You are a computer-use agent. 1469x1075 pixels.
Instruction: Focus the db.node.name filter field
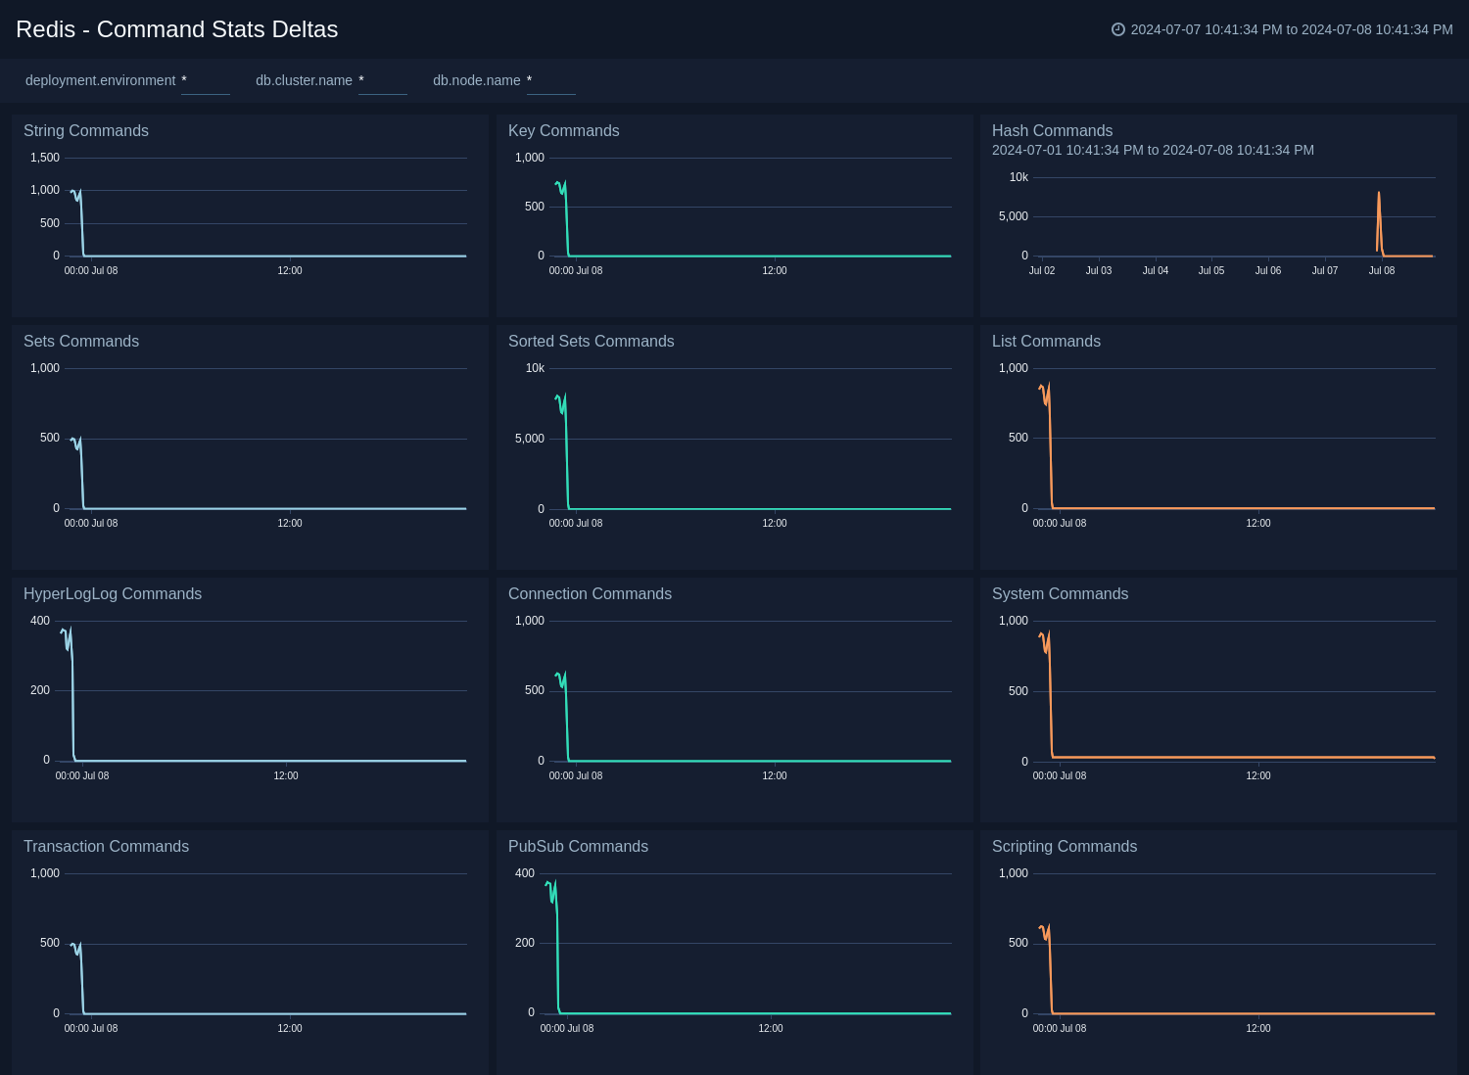[551, 81]
